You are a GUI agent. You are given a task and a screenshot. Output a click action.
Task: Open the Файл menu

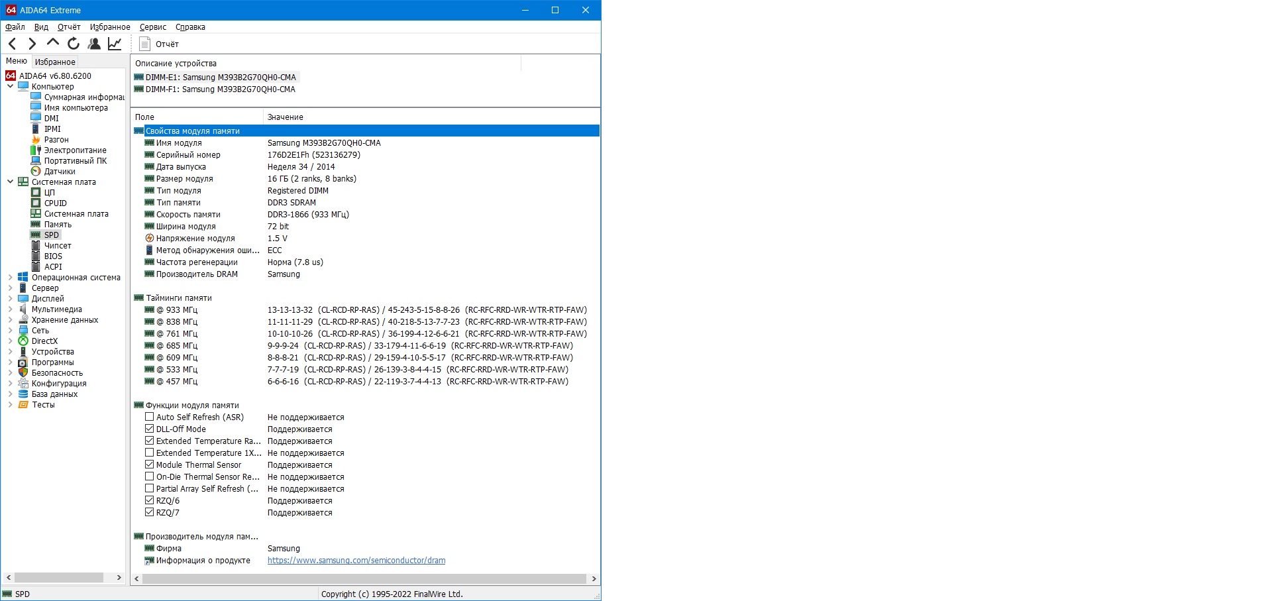tap(15, 27)
